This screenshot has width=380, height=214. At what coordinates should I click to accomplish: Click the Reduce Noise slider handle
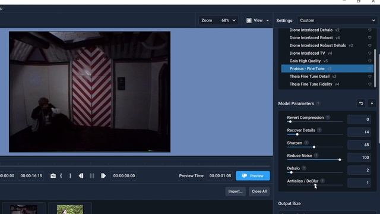[x=340, y=160]
